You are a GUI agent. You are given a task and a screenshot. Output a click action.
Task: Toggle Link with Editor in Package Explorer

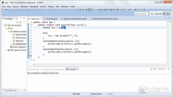[21, 22]
